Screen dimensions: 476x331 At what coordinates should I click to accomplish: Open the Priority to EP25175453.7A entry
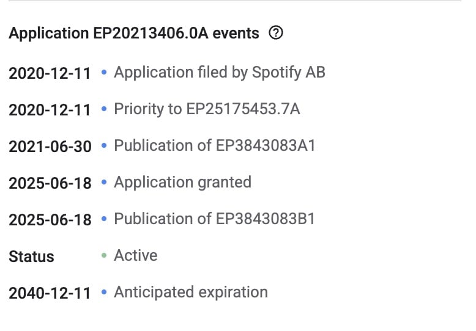coord(207,109)
